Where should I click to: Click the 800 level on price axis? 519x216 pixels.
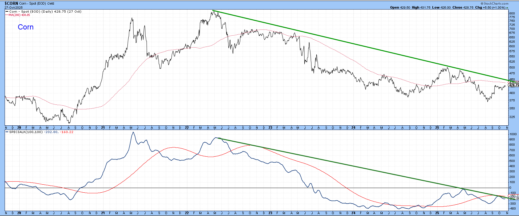[x=512, y=14]
